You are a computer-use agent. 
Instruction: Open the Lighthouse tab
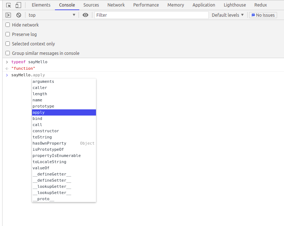pos(235,5)
